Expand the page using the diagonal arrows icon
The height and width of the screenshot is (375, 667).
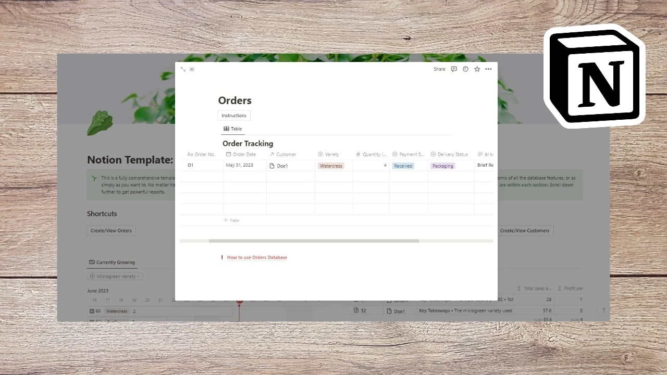coord(183,69)
